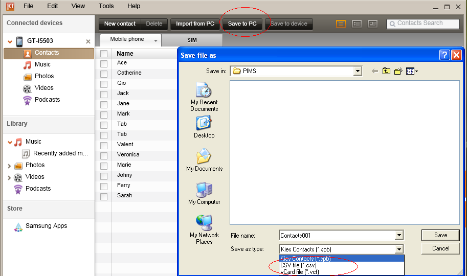The width and height of the screenshot is (467, 276).
Task: Jump to Desktop in places bar
Action: [x=204, y=127]
